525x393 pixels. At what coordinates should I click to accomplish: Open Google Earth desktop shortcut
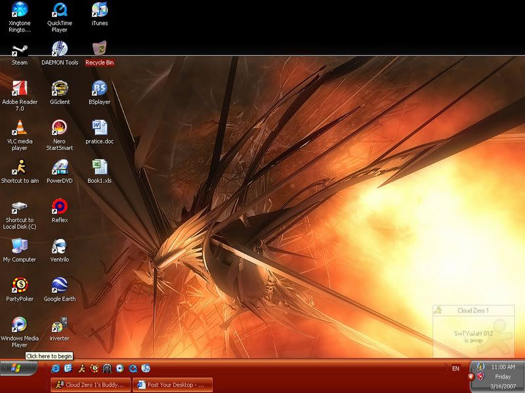(x=60, y=290)
